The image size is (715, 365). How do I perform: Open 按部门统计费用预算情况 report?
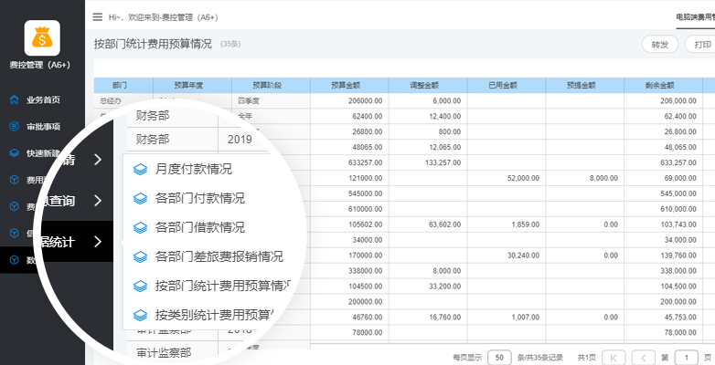click(222, 286)
